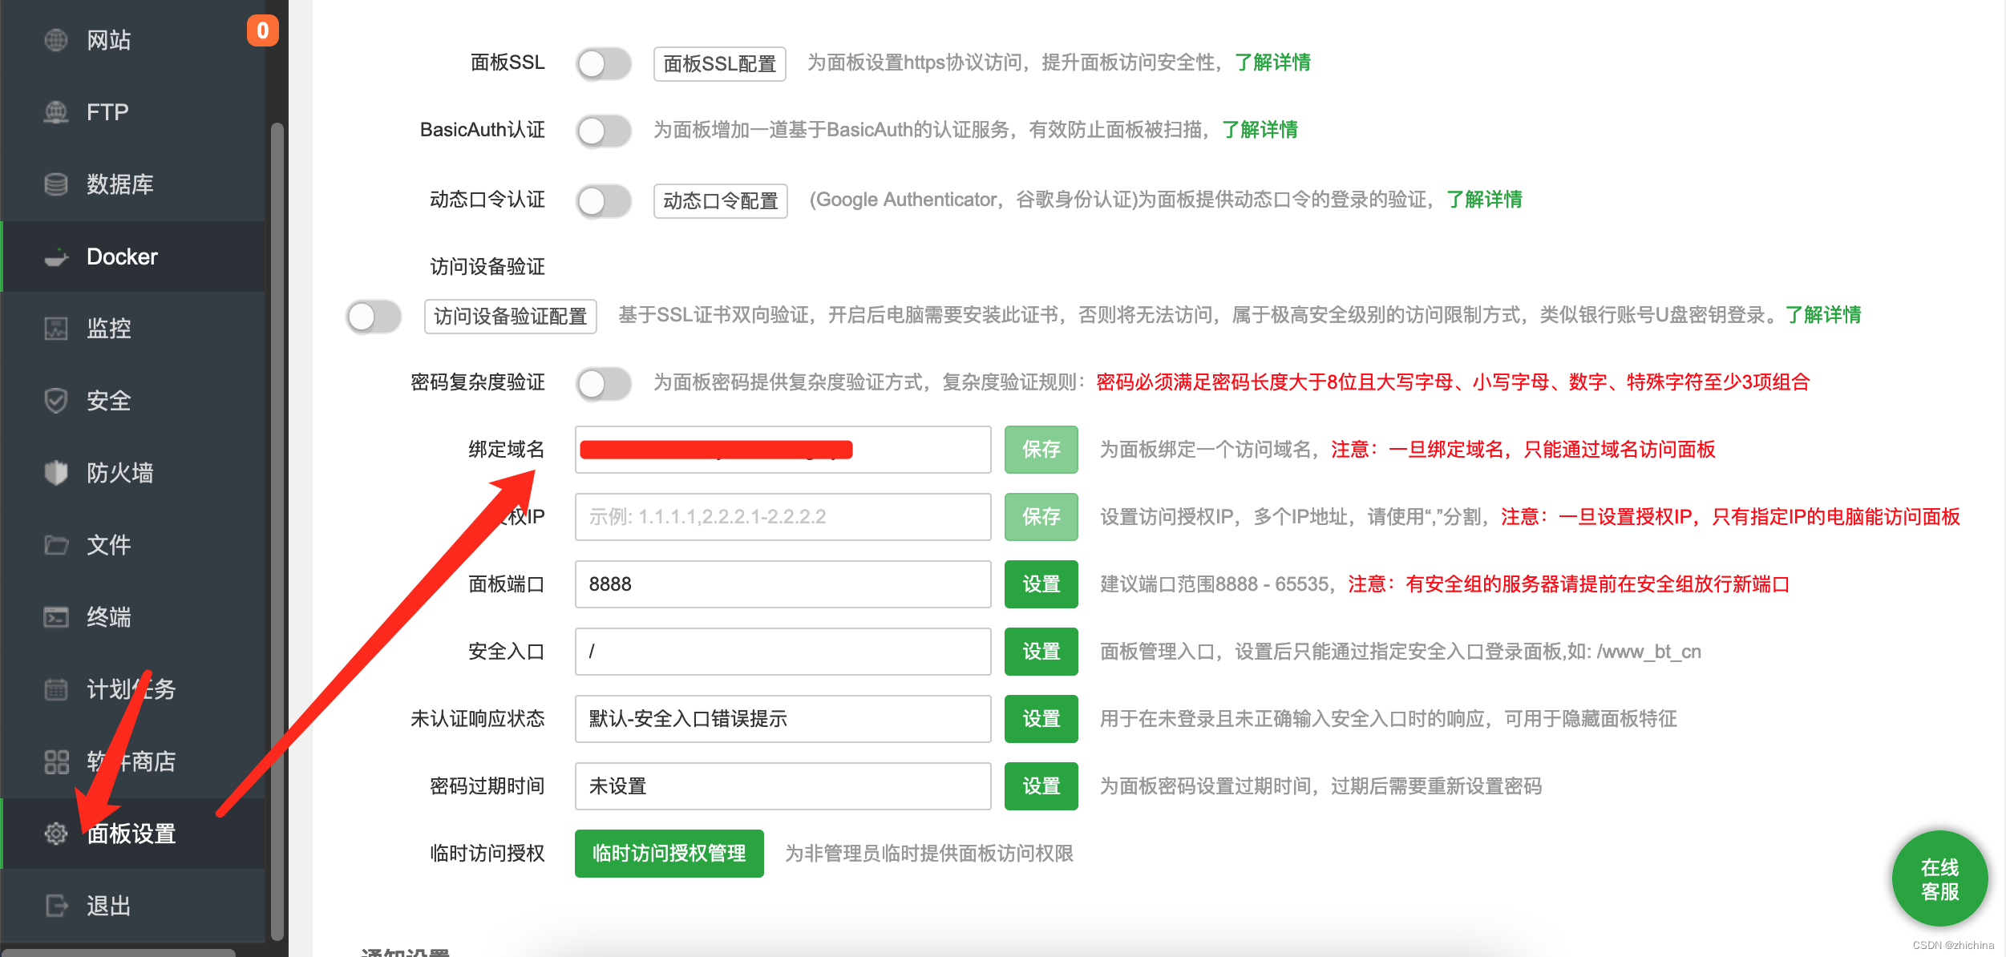Click the database icon beside 数据库
The width and height of the screenshot is (2006, 957).
55,184
